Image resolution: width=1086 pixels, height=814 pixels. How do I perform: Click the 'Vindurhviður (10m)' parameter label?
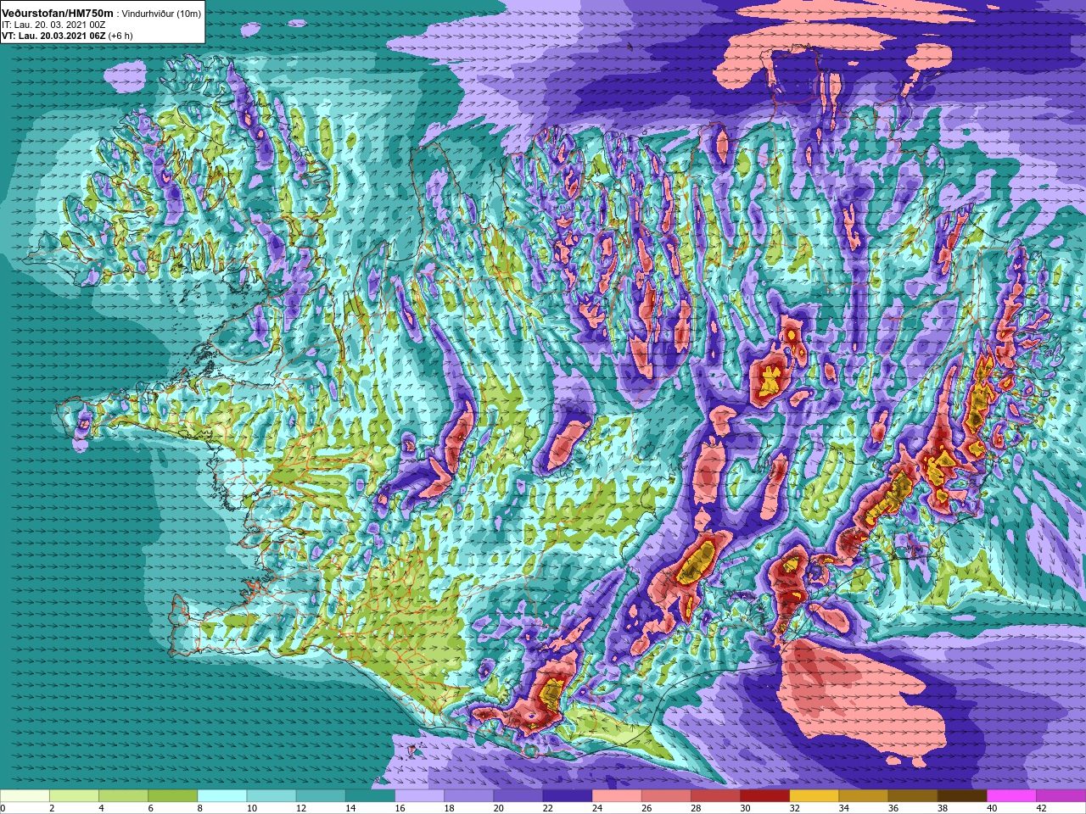click(x=161, y=14)
